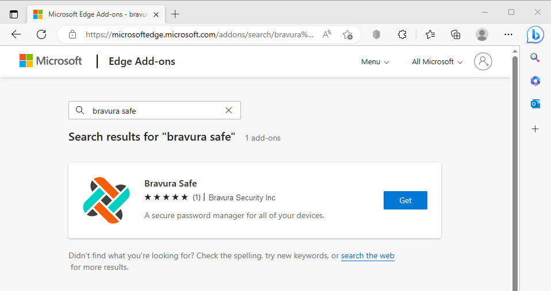
Task: Click the browser Back arrow
Action: [x=16, y=34]
